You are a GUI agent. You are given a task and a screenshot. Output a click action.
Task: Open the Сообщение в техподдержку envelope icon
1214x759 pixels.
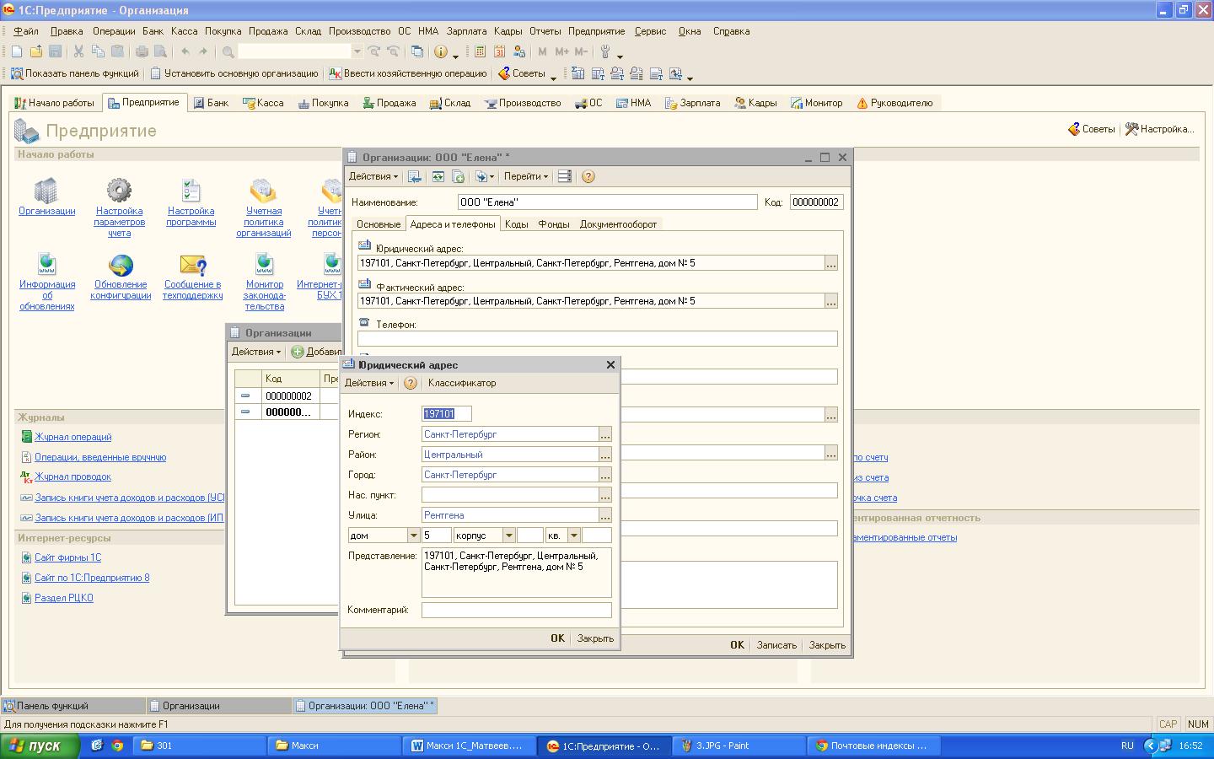[193, 264]
